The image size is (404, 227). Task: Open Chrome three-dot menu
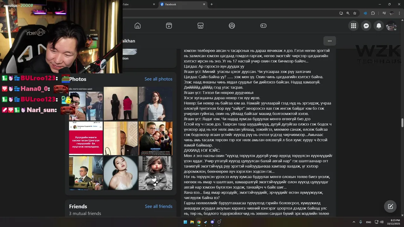coord(399,13)
